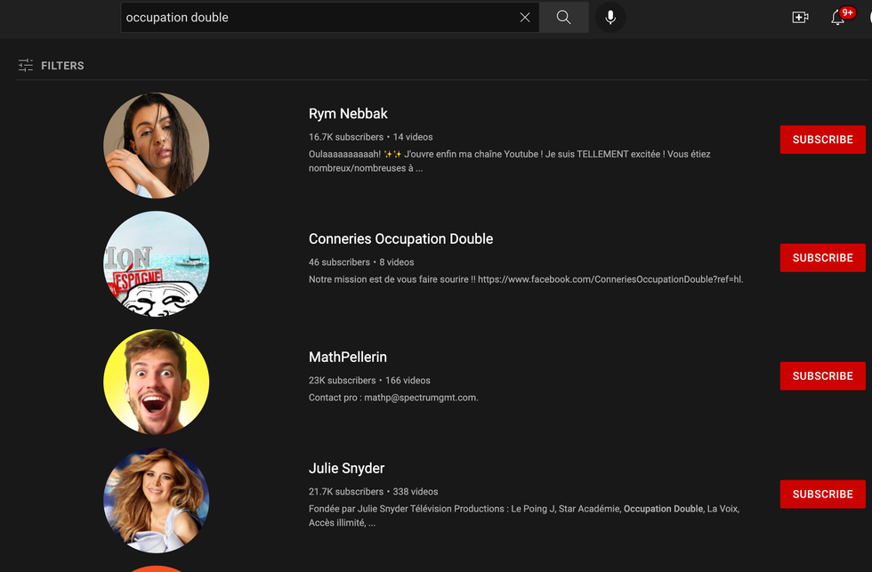The width and height of the screenshot is (872, 572).
Task: Open the FILTERS panel
Action: coord(62,65)
